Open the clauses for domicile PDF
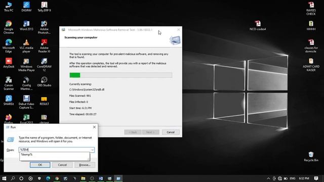 pyautogui.click(x=311, y=46)
